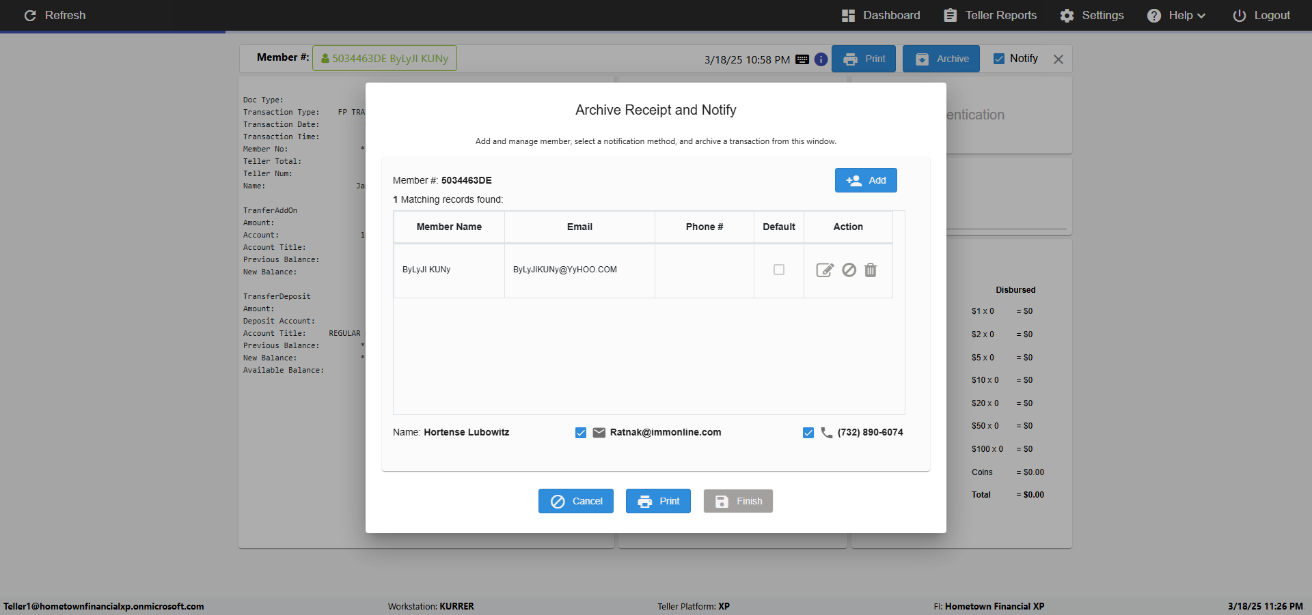Click the member tag 5034463DE ByLyJl KUNy

click(385, 58)
